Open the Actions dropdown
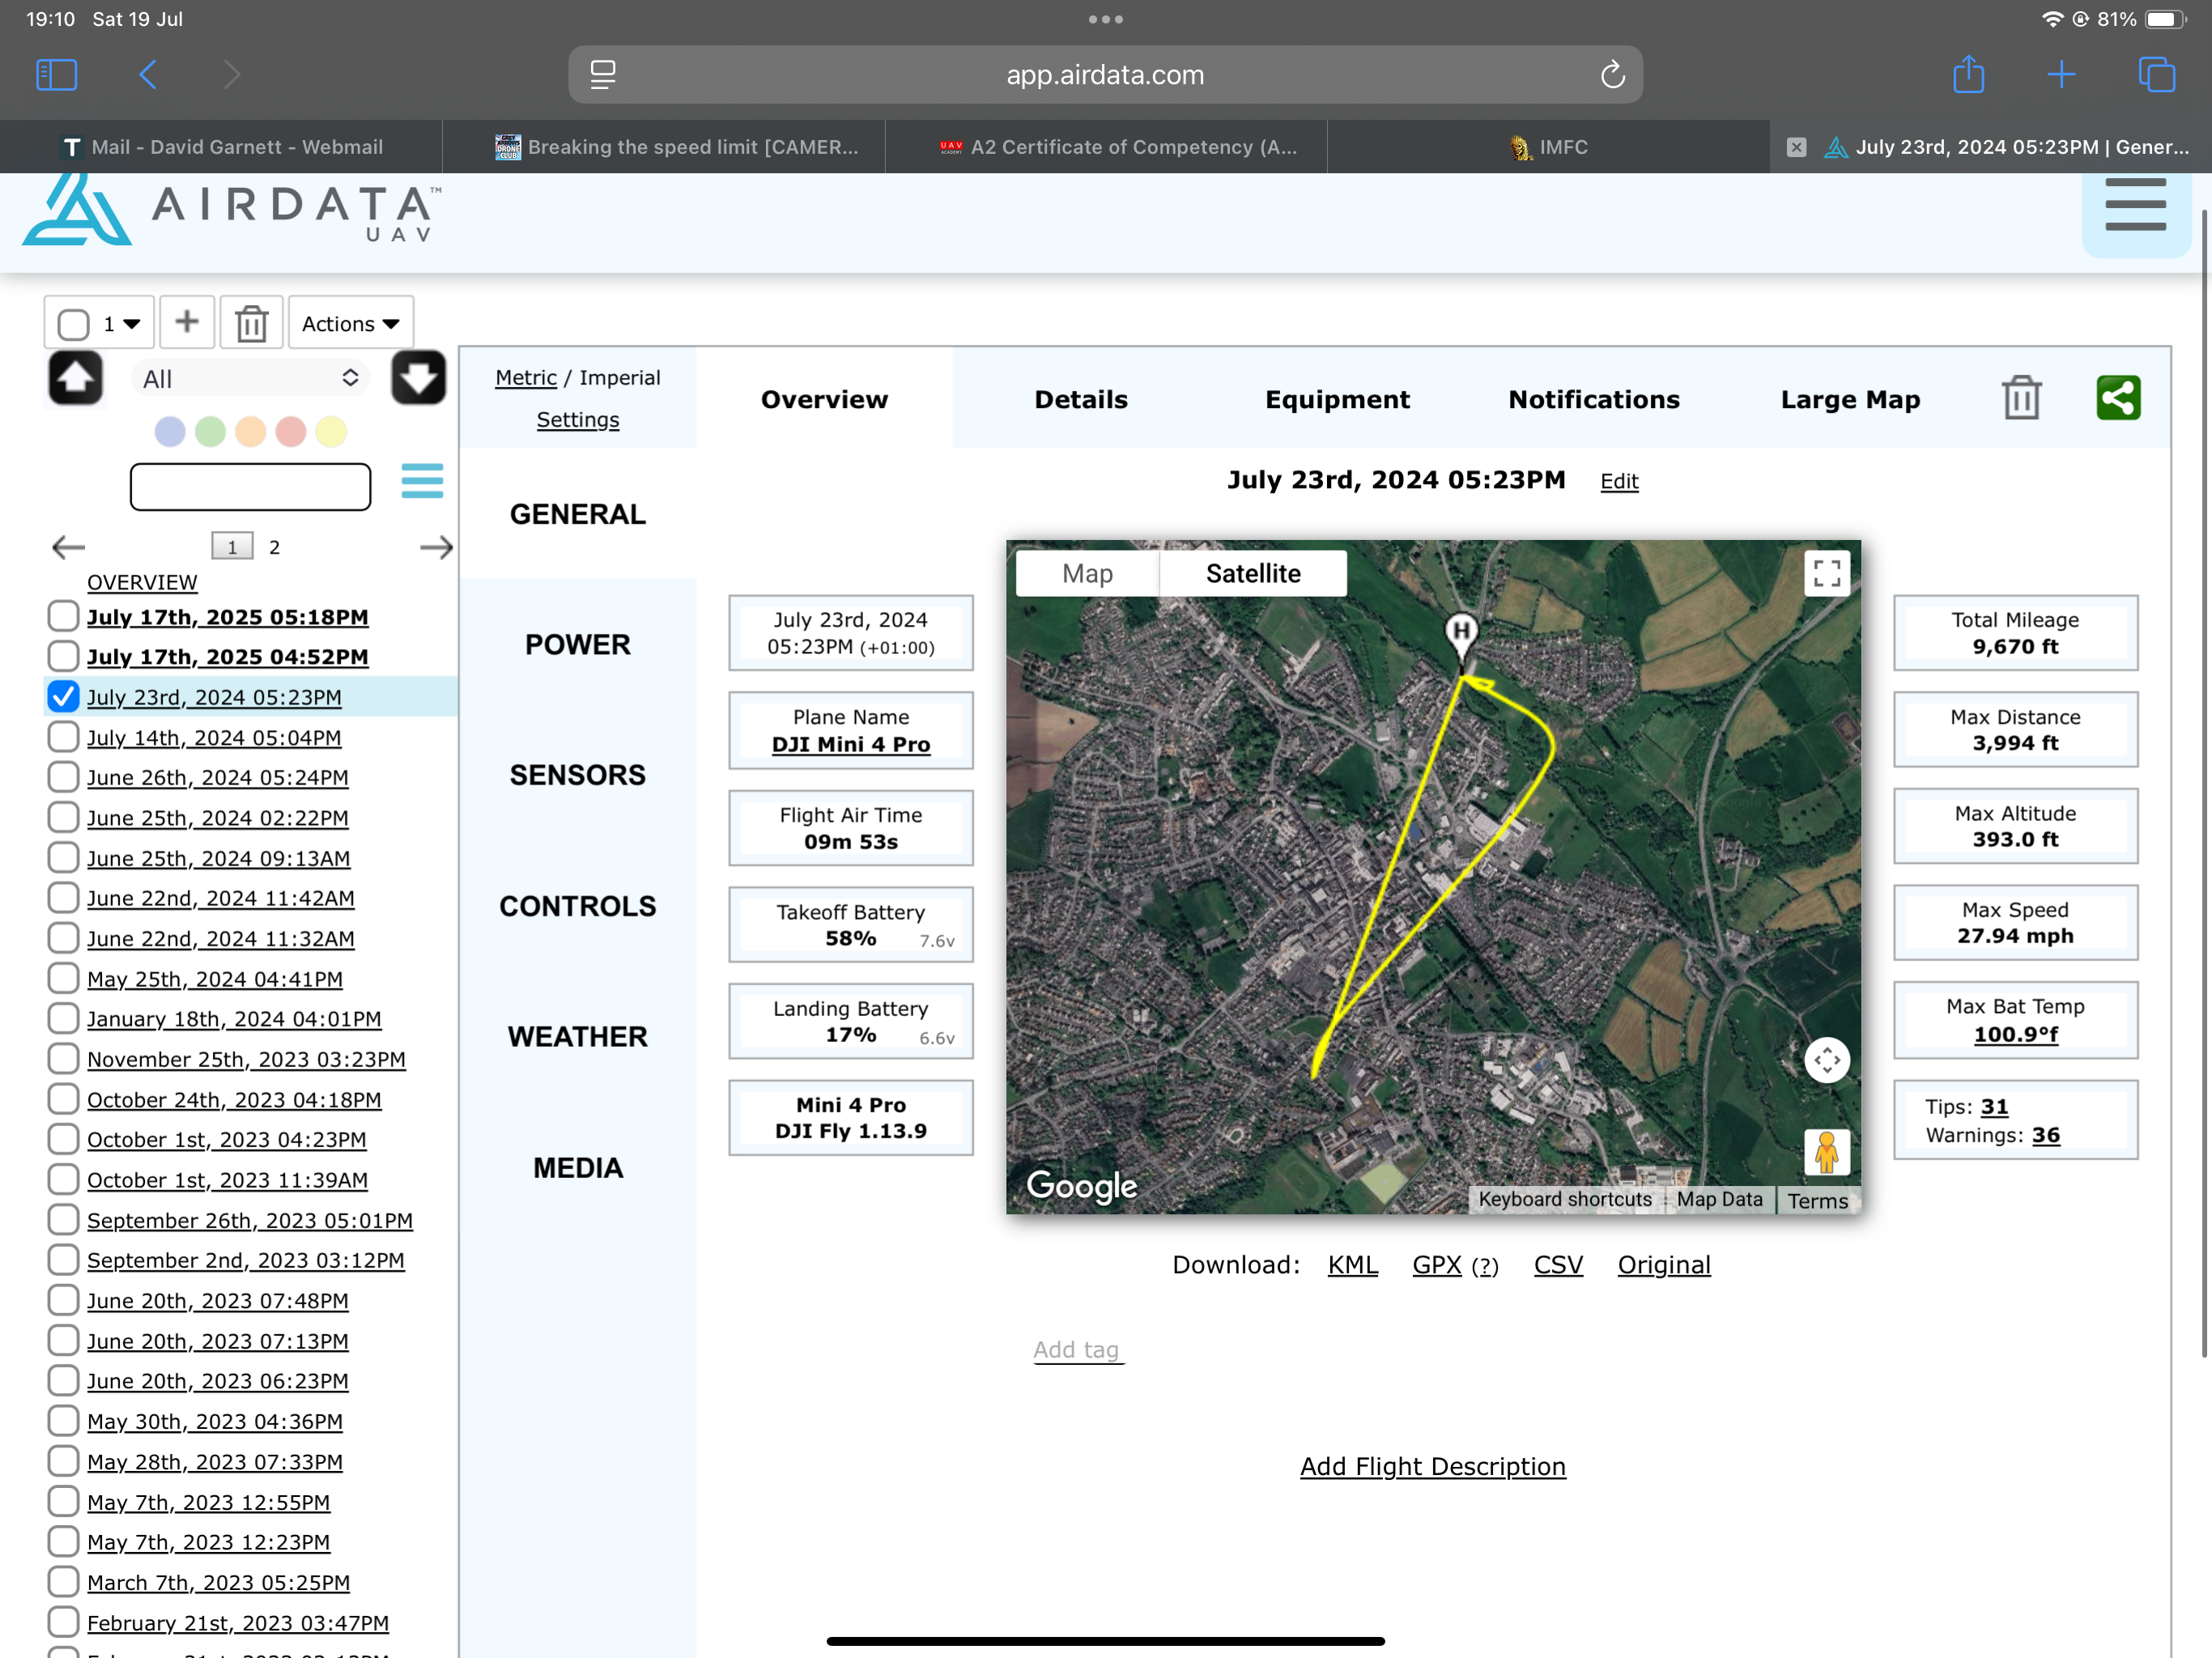This screenshot has width=2212, height=1658. point(350,323)
